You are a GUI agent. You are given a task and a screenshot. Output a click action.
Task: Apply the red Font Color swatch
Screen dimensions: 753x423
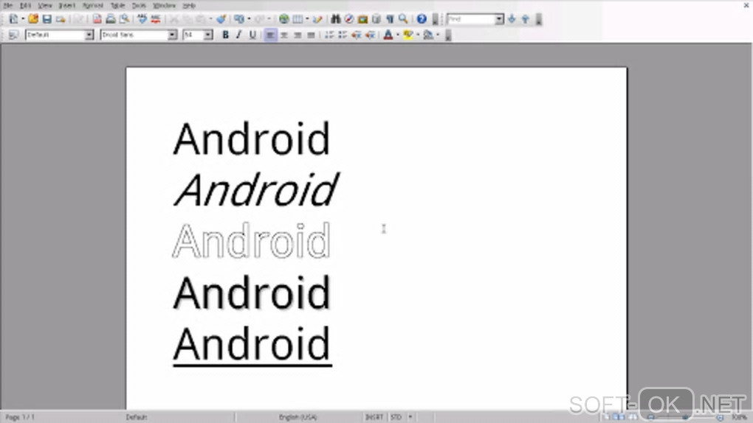coord(388,35)
